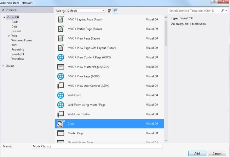230x157 pixels.
Task: Select MVC 4 View Master Page icon
Action: pos(61,67)
